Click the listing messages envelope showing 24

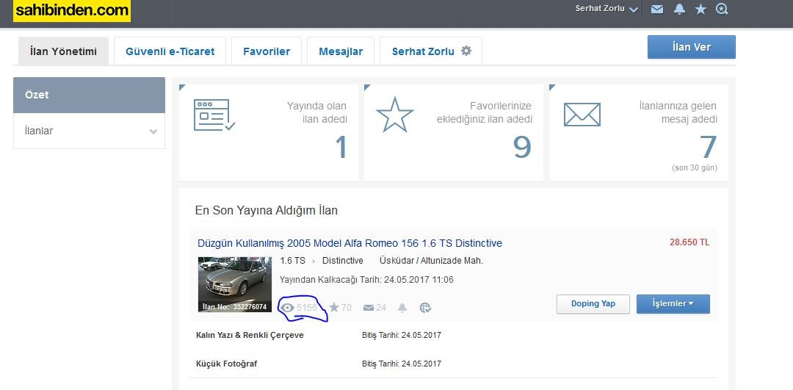point(374,308)
